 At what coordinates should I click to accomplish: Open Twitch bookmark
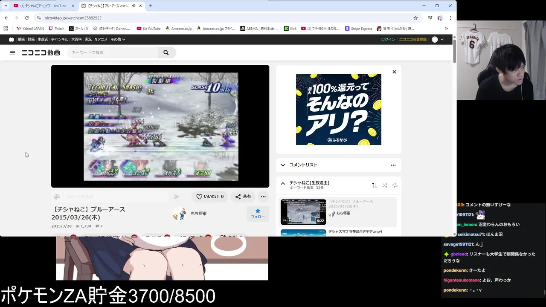pyautogui.click(x=56, y=29)
